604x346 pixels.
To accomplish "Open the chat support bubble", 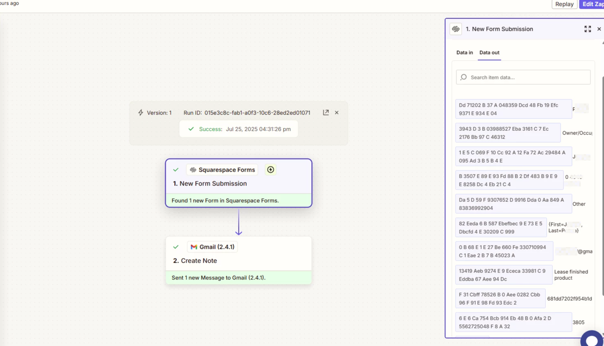I will pos(591,339).
